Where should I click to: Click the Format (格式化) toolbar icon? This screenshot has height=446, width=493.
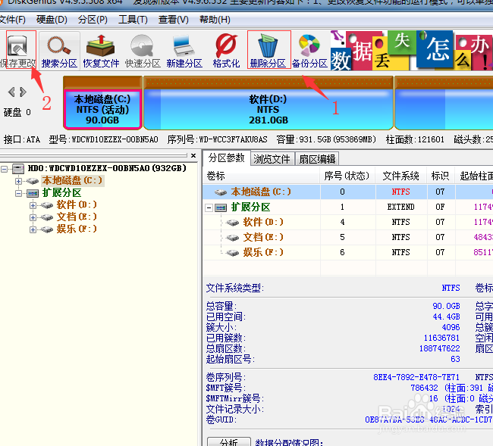[x=226, y=50]
